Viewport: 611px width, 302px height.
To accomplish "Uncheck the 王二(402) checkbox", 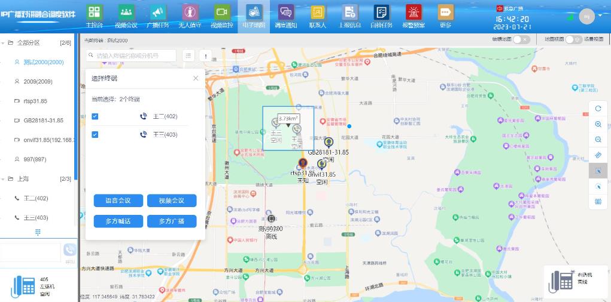I will [95, 116].
